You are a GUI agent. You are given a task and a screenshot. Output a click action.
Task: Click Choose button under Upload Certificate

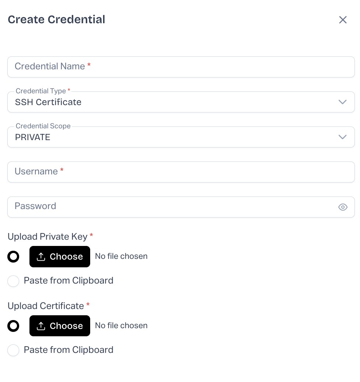(x=60, y=326)
